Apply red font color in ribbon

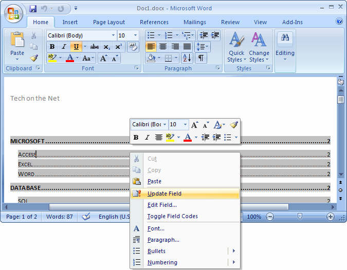[x=70, y=59]
